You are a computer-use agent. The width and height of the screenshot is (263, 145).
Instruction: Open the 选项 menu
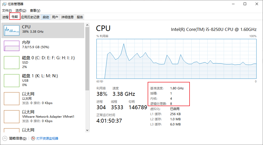[x=21, y=11]
